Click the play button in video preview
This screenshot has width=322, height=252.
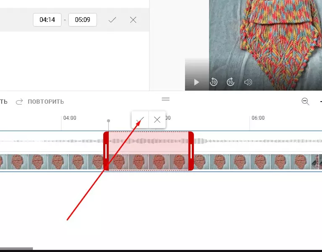pos(196,82)
